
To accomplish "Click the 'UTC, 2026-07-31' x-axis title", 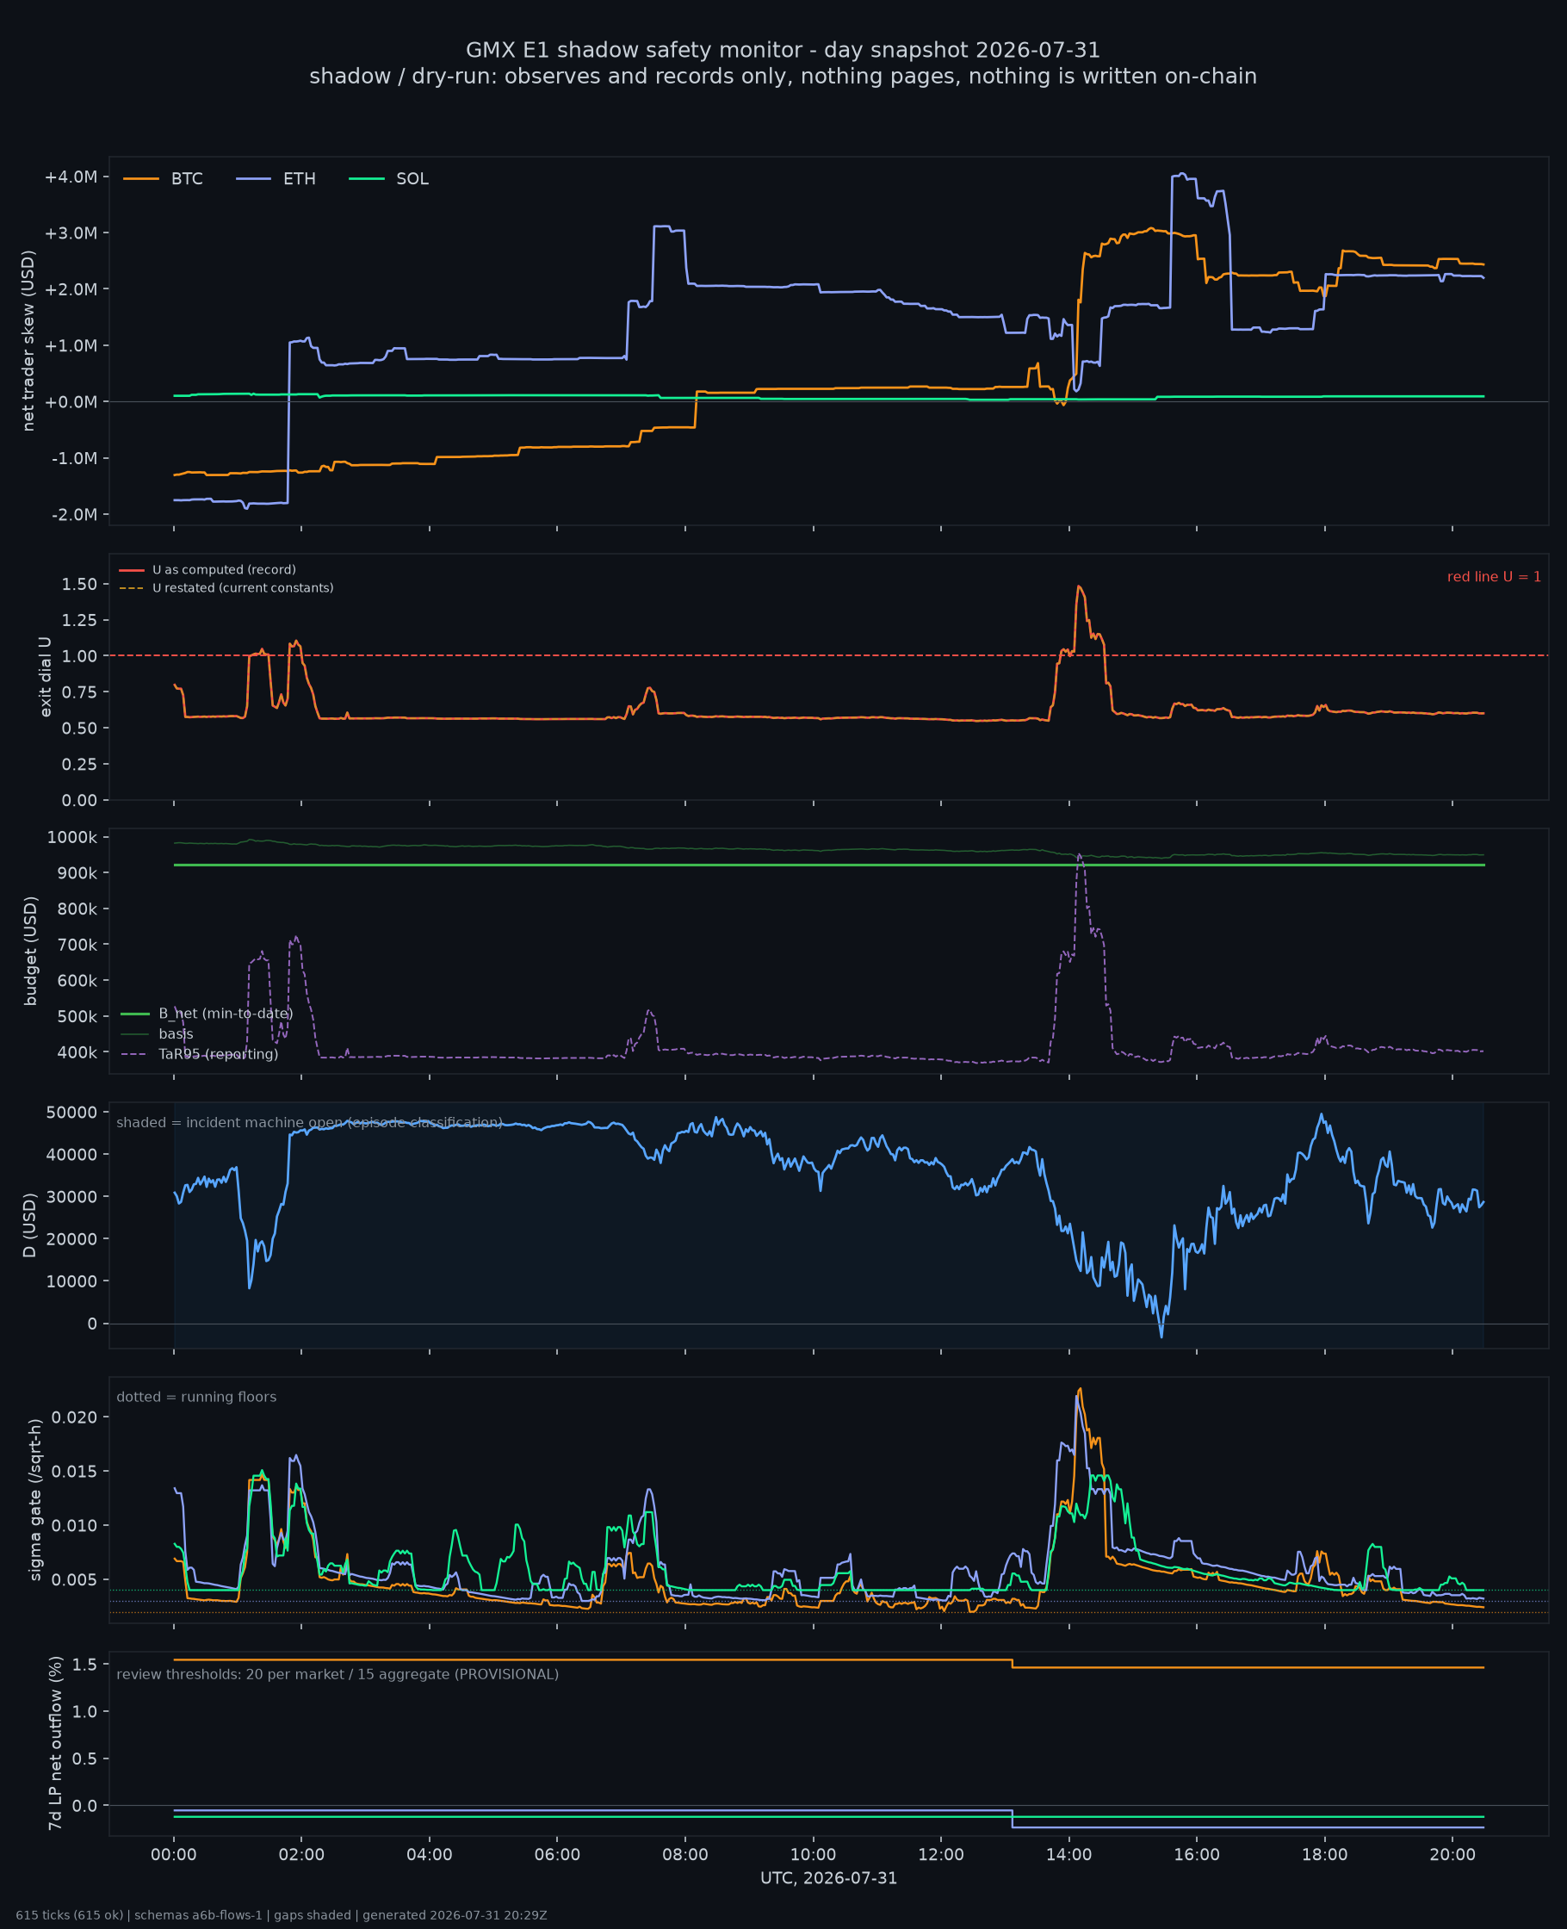I will click(828, 1878).
